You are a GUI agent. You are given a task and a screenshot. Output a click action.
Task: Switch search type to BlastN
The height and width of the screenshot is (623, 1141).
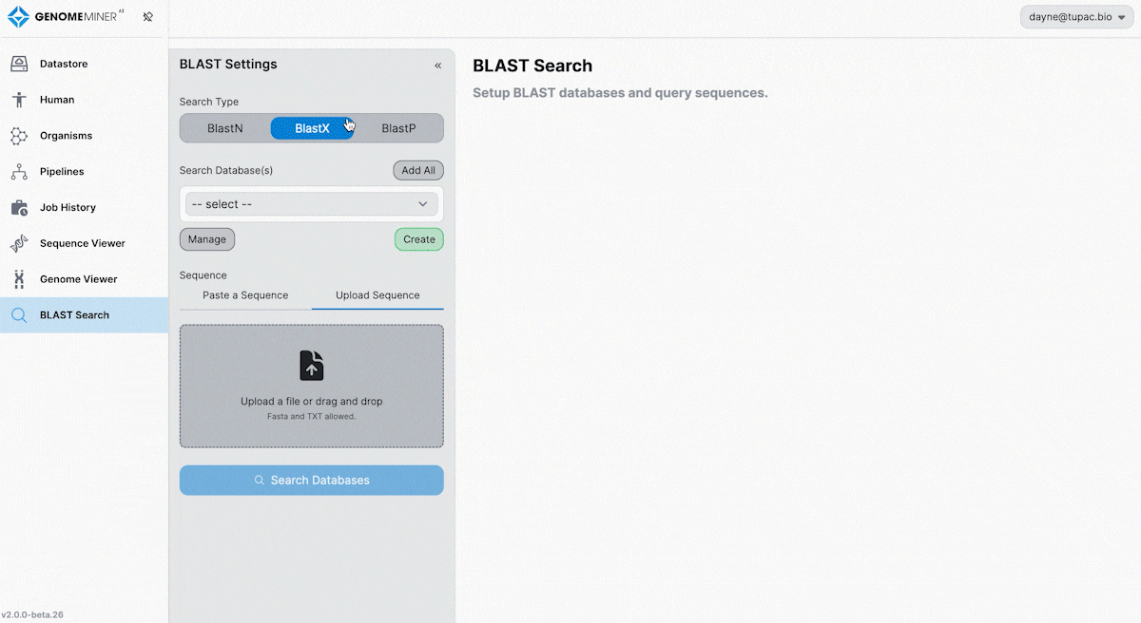(x=225, y=128)
